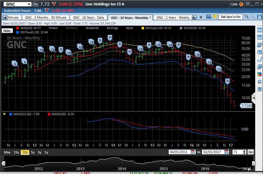Image resolution: width=263 pixels, height=174 pixels.
Task: Select the Max time range
Action: tap(7, 152)
